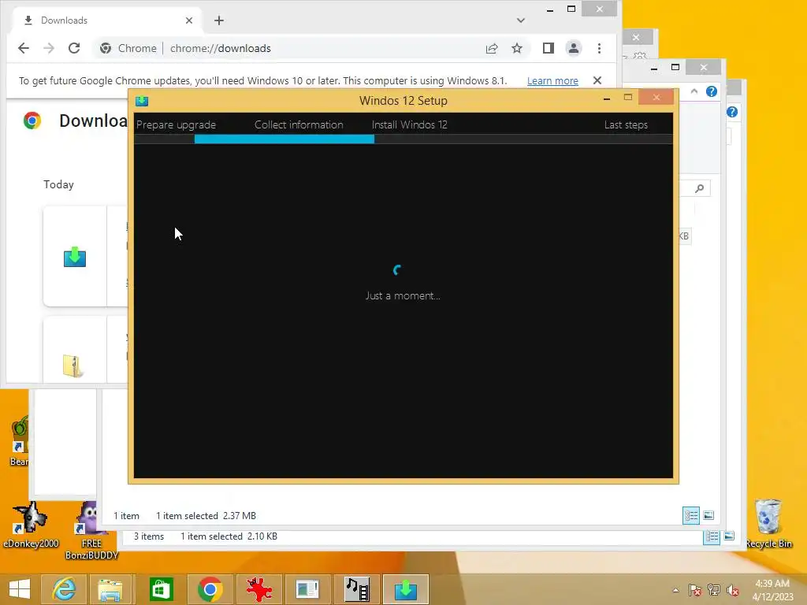Click the Prepare upgrade step

[176, 125]
